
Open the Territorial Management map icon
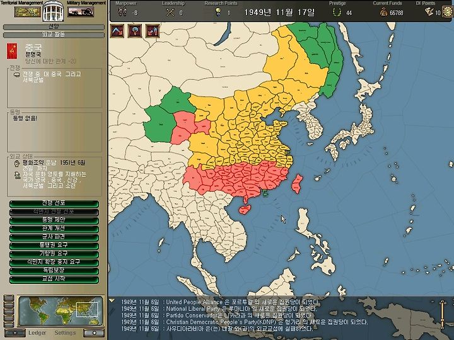tap(28, 12)
